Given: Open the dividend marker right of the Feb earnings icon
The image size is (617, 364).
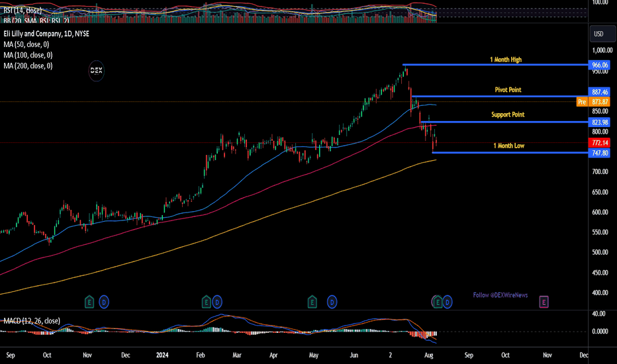Looking at the screenshot, I should pyautogui.click(x=217, y=302).
